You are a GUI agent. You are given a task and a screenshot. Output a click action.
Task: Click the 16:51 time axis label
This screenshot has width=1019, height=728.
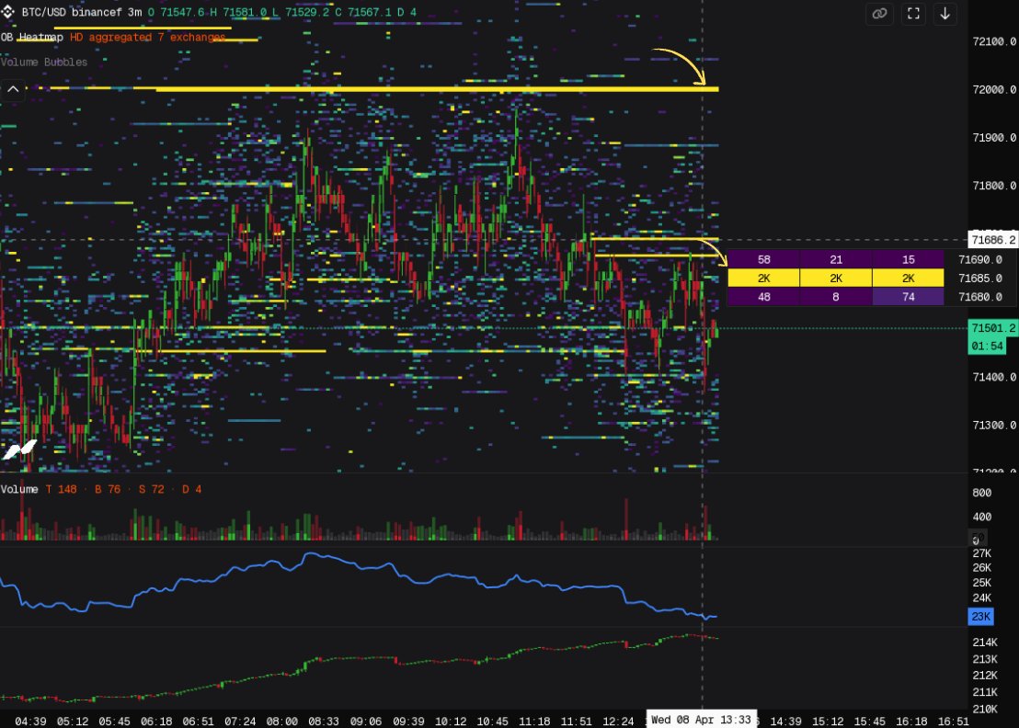953,721
